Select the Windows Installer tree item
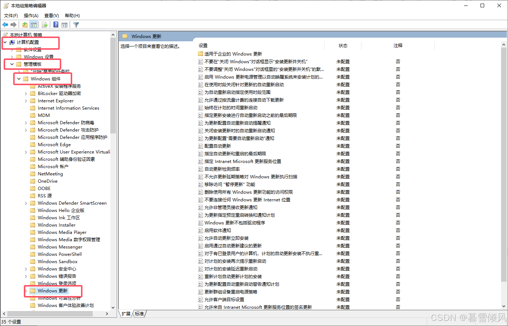This screenshot has height=326, width=508. click(x=56, y=225)
